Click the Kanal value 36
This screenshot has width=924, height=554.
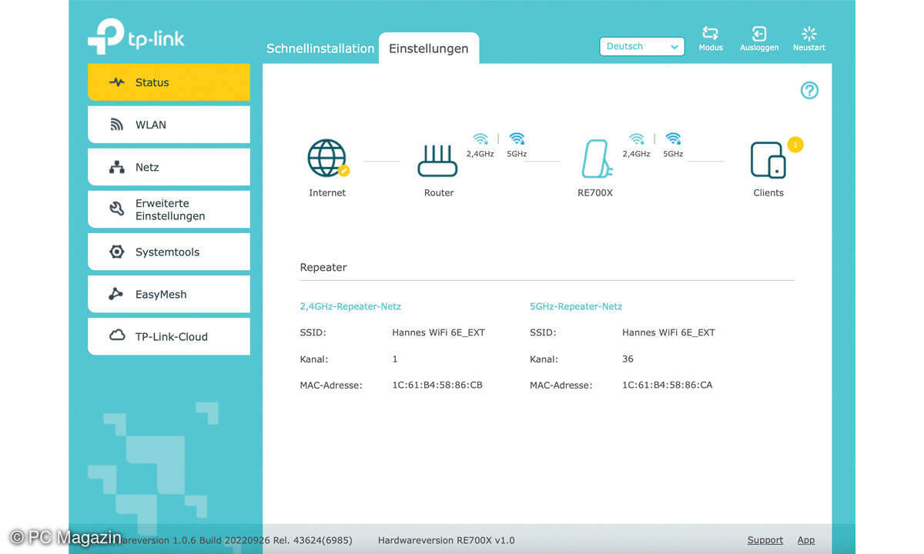[628, 359]
